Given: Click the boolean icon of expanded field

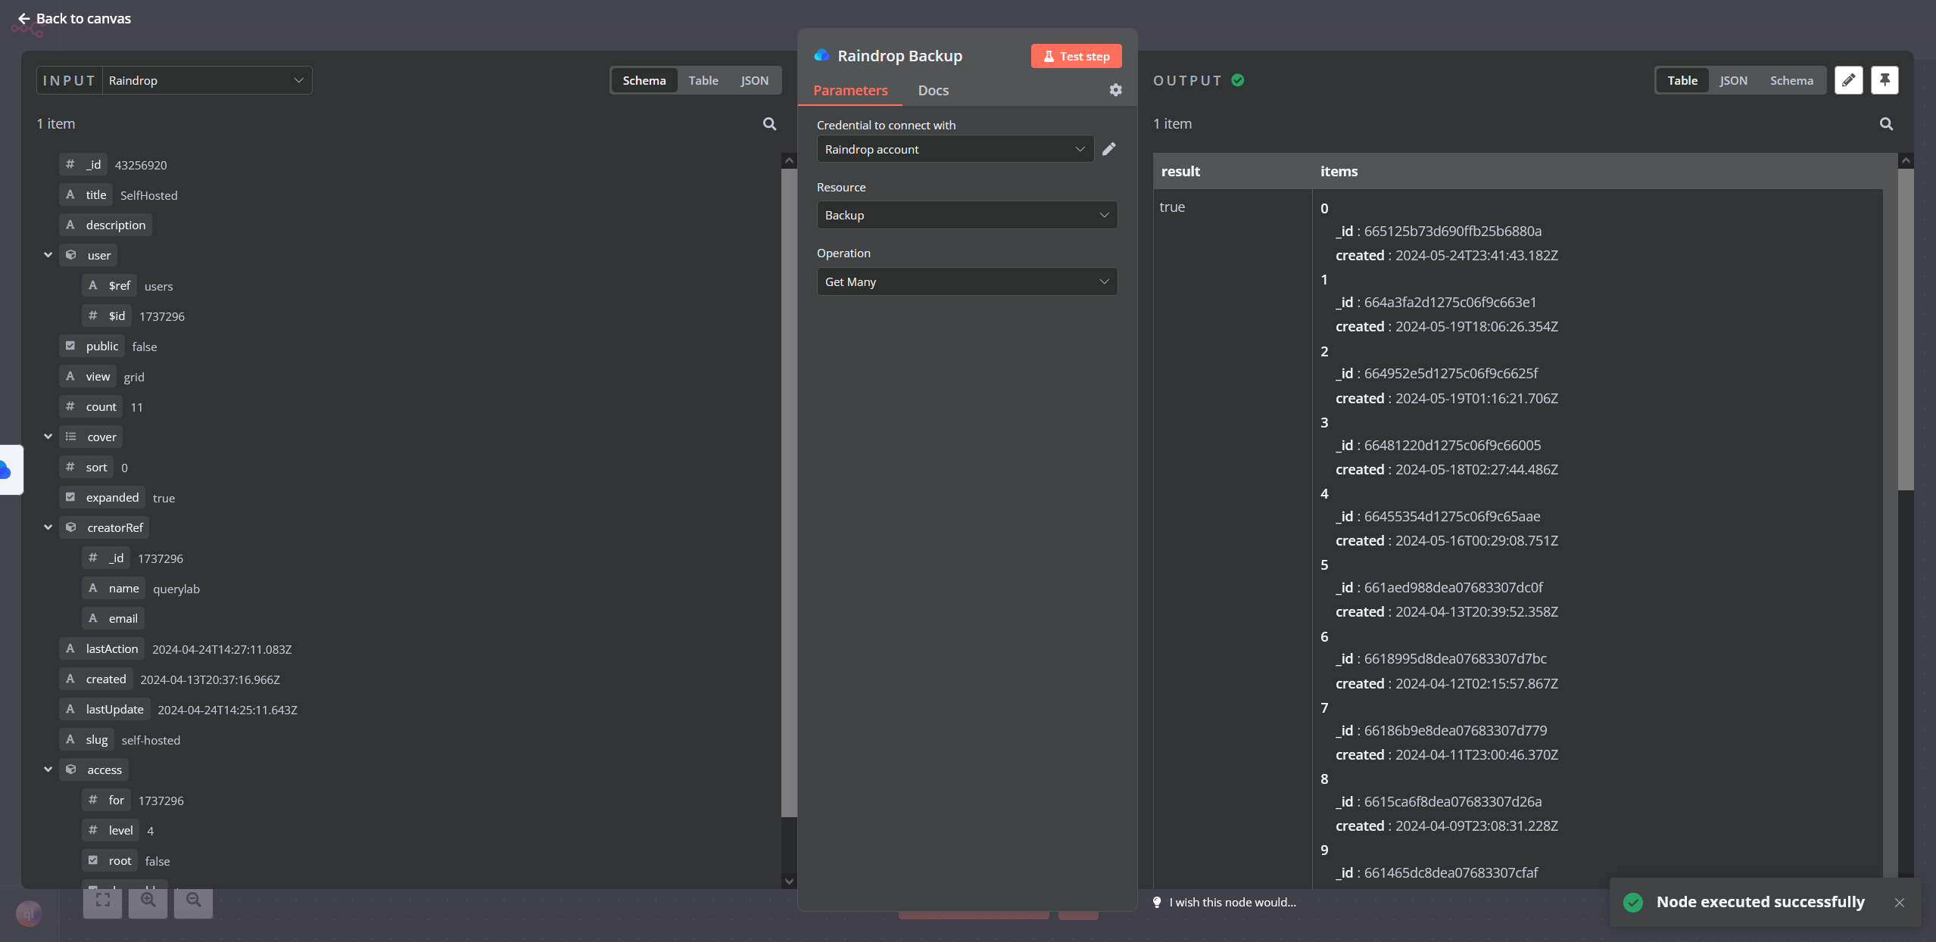Looking at the screenshot, I should click(x=70, y=497).
